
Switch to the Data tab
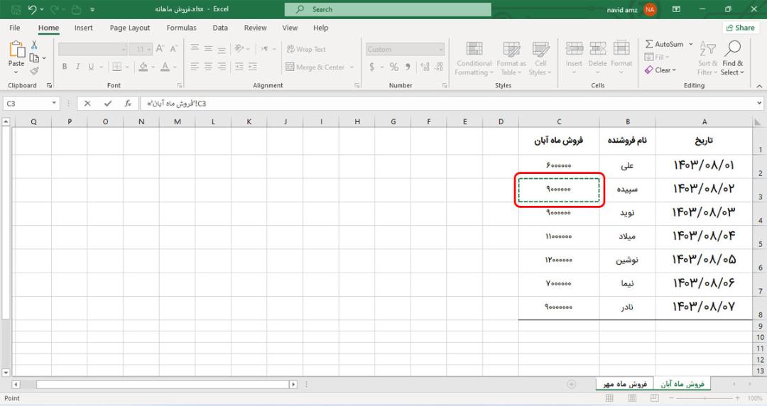pyautogui.click(x=220, y=28)
